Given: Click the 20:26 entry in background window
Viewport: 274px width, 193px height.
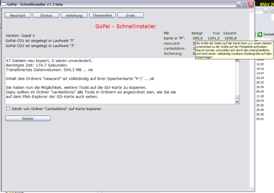Looking at the screenshot, I should [x=260, y=105].
